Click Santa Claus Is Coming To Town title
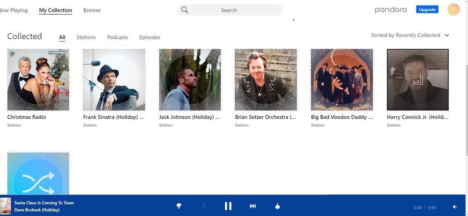The image size is (468, 216). 44,203
